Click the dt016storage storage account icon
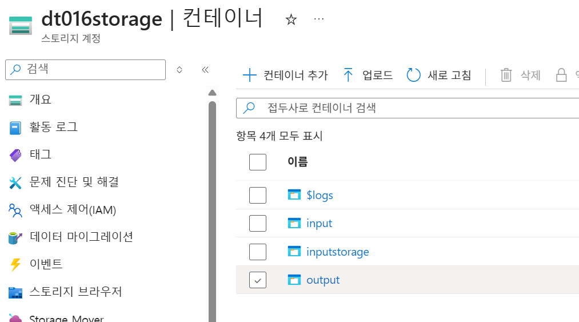 [21, 26]
